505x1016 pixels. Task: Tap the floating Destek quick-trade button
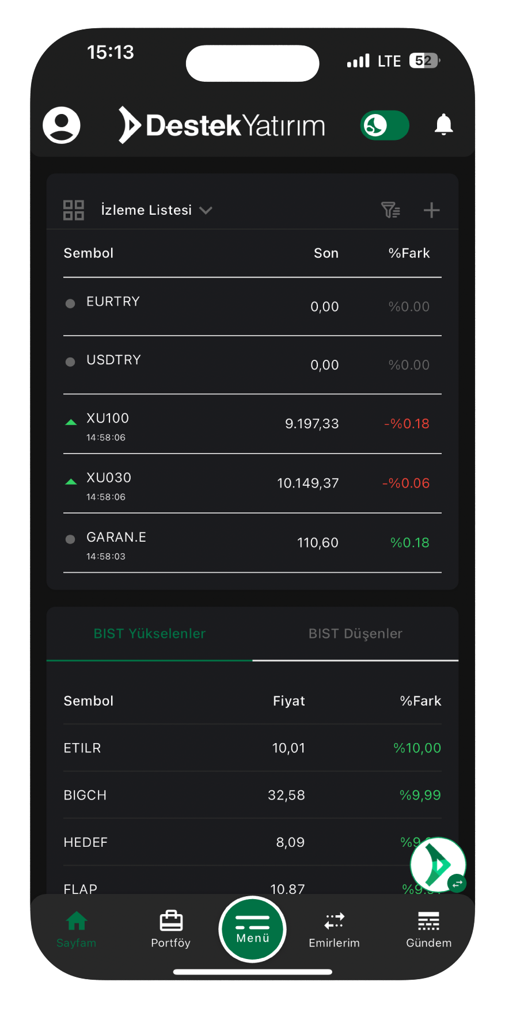[438, 865]
